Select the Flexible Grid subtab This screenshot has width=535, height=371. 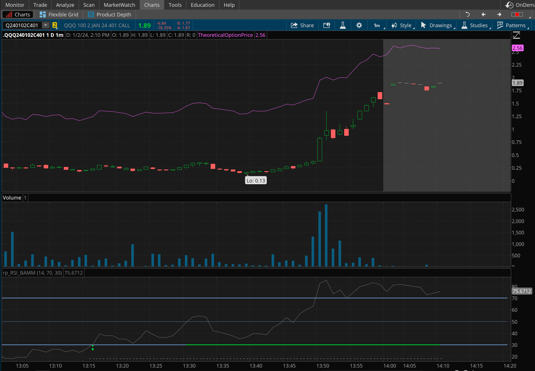pyautogui.click(x=59, y=14)
